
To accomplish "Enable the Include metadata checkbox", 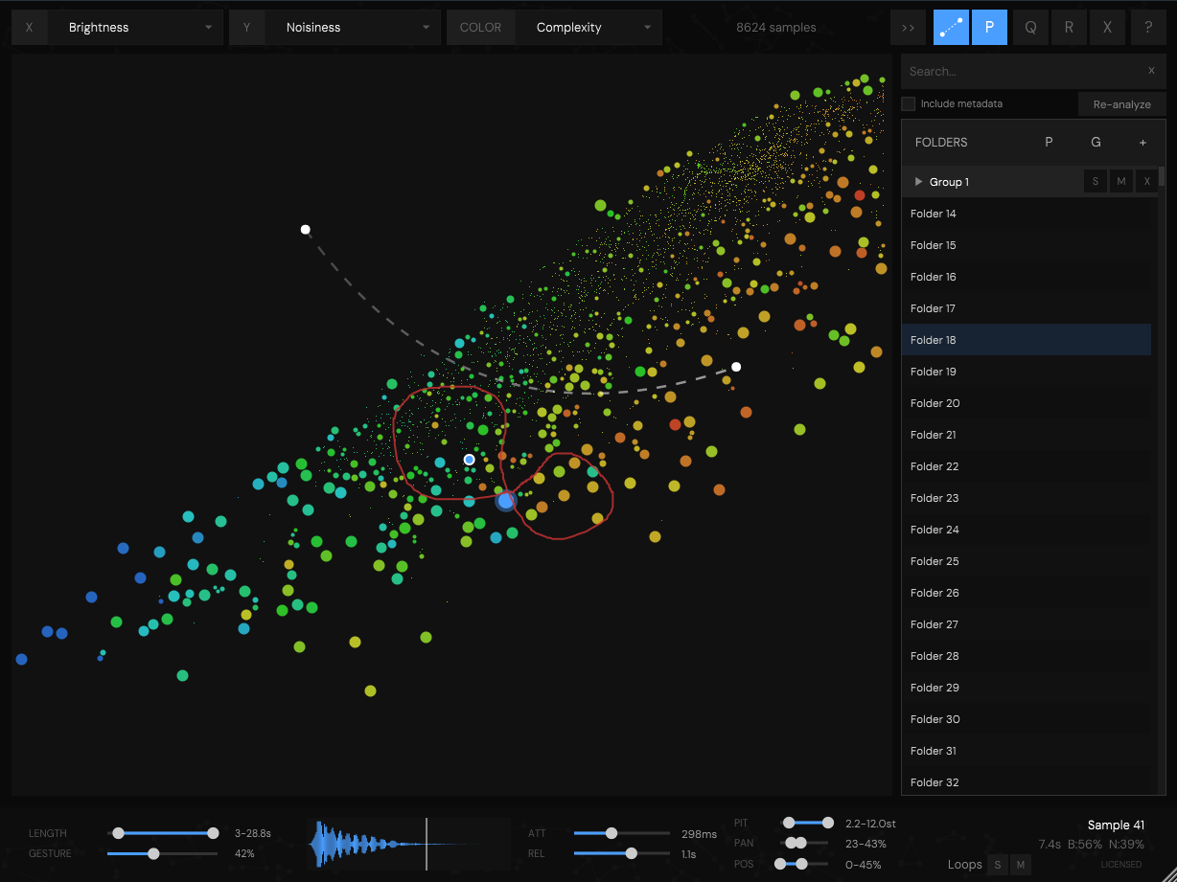I will coord(908,103).
